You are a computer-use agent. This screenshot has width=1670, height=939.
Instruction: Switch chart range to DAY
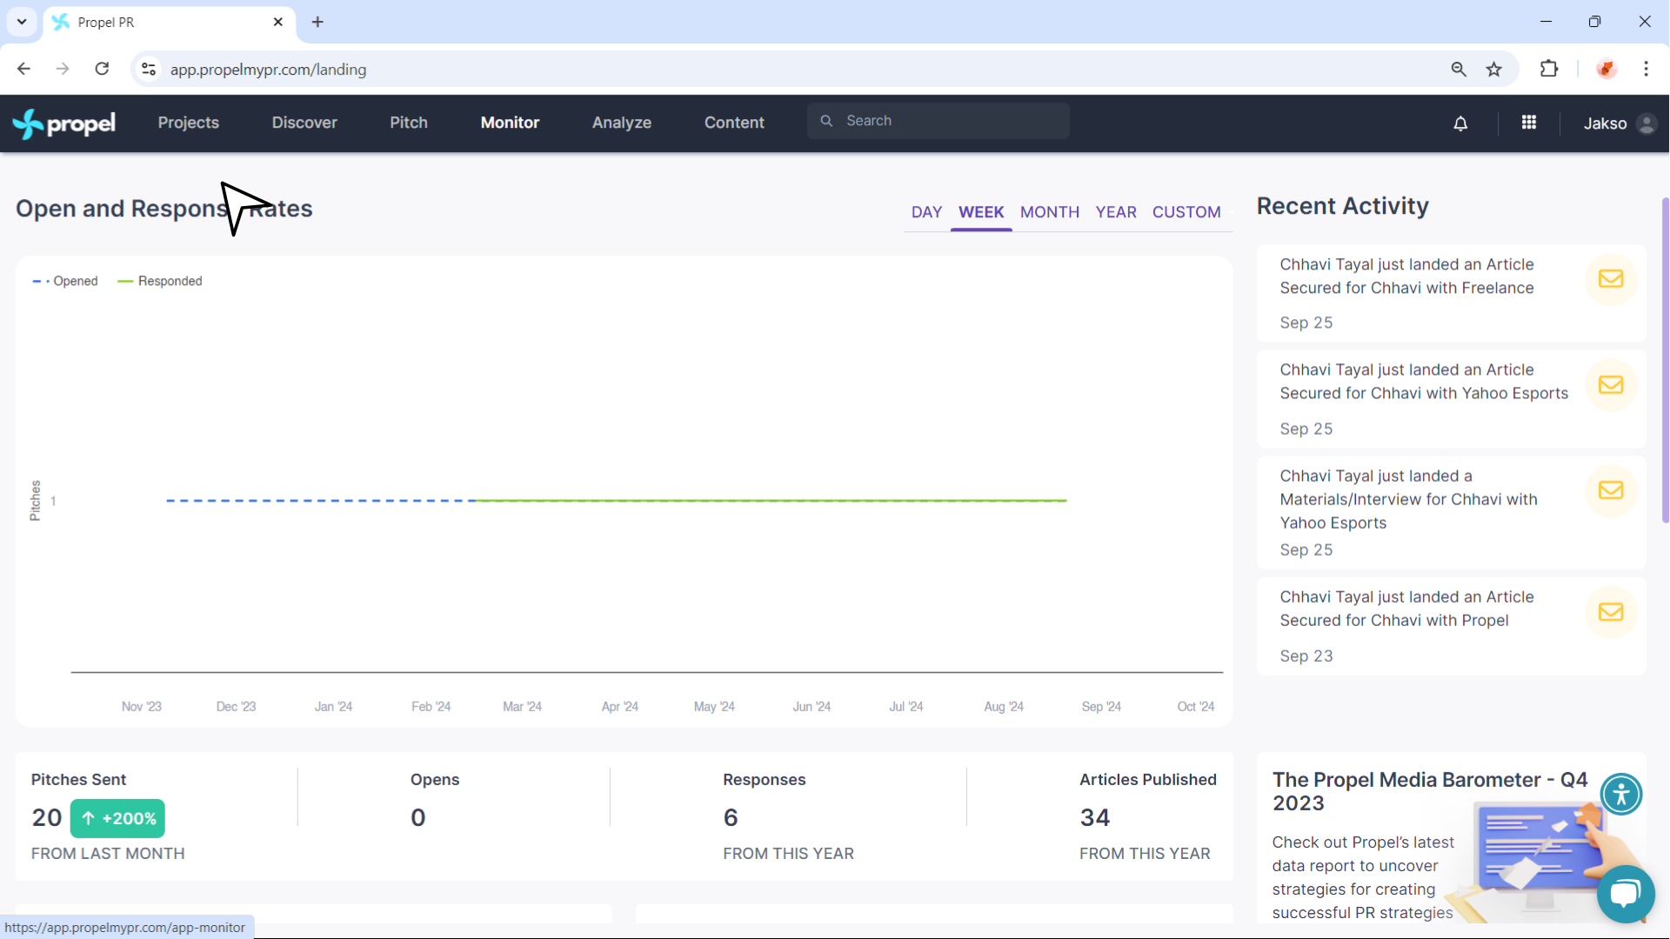coord(927,212)
